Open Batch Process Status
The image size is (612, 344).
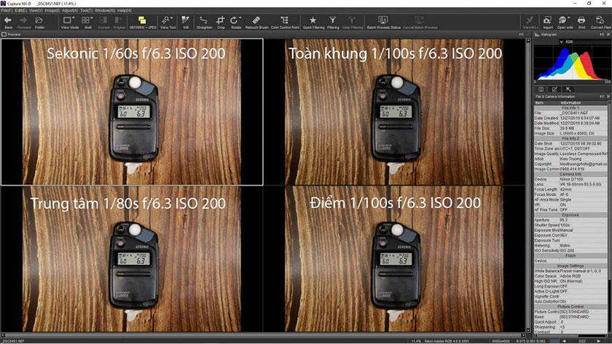384,23
